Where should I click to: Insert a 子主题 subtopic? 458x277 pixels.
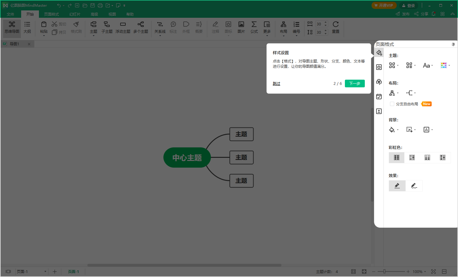(x=107, y=28)
